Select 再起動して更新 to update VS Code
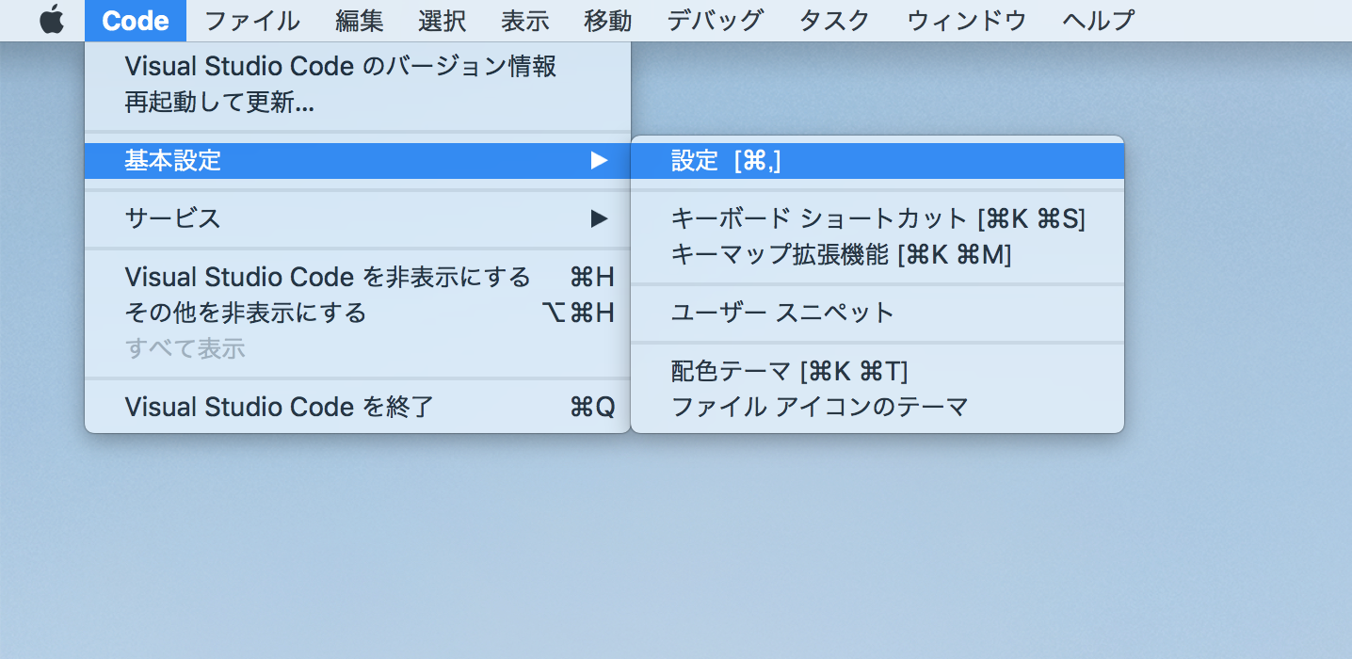Viewport: 1352px width, 659px height. tap(217, 102)
